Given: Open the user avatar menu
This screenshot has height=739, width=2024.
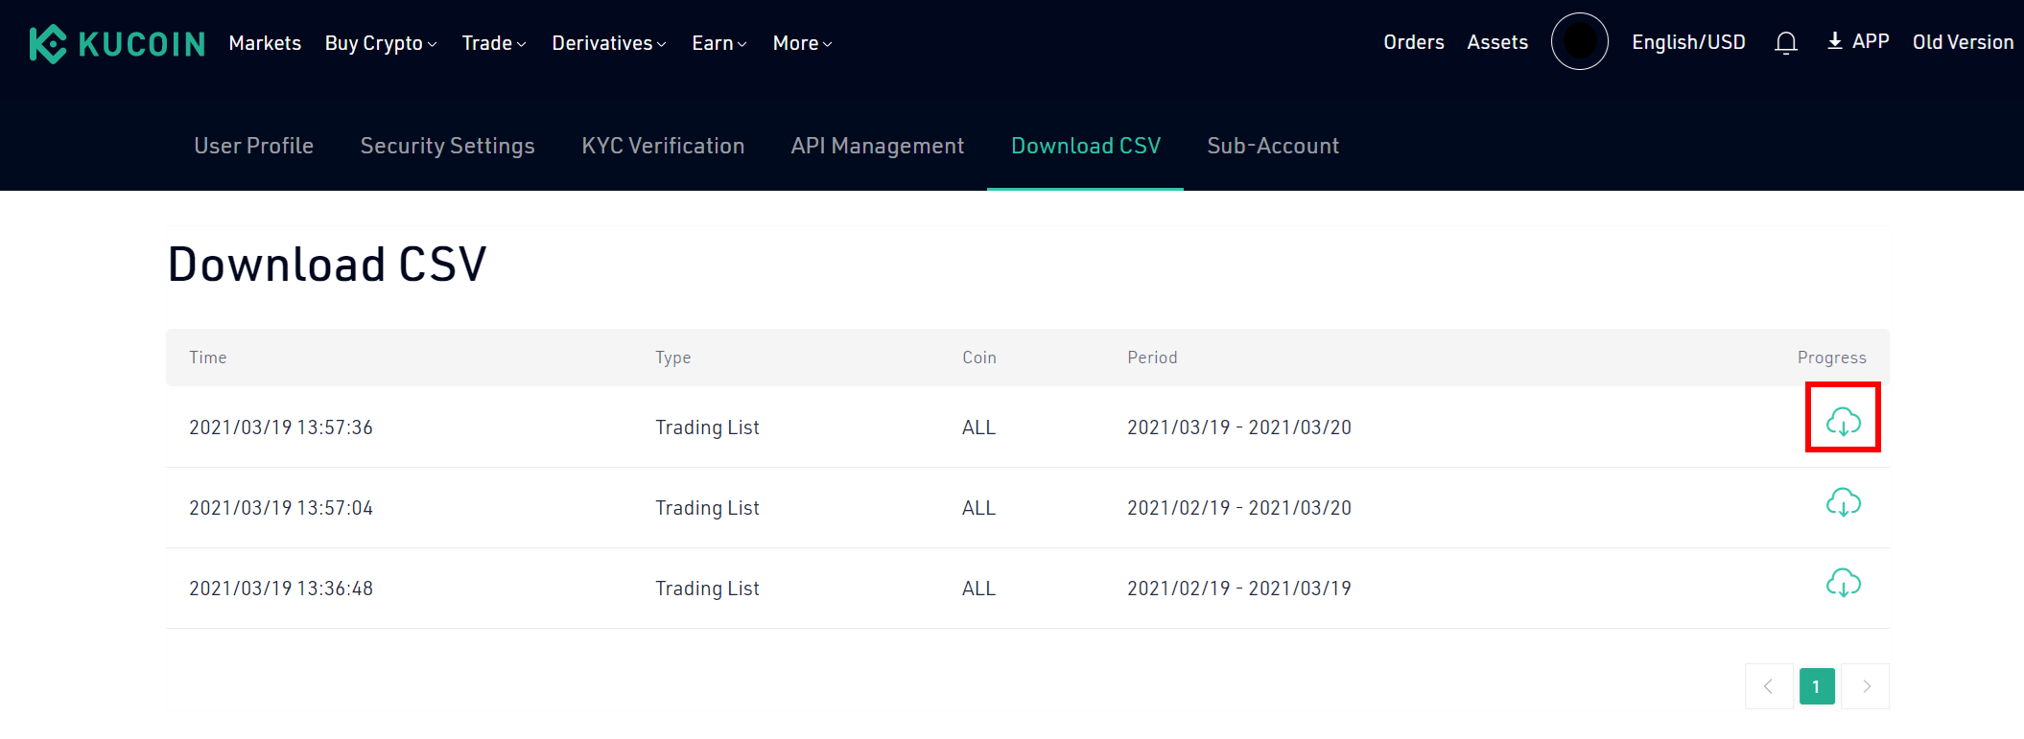Looking at the screenshot, I should coord(1579,41).
